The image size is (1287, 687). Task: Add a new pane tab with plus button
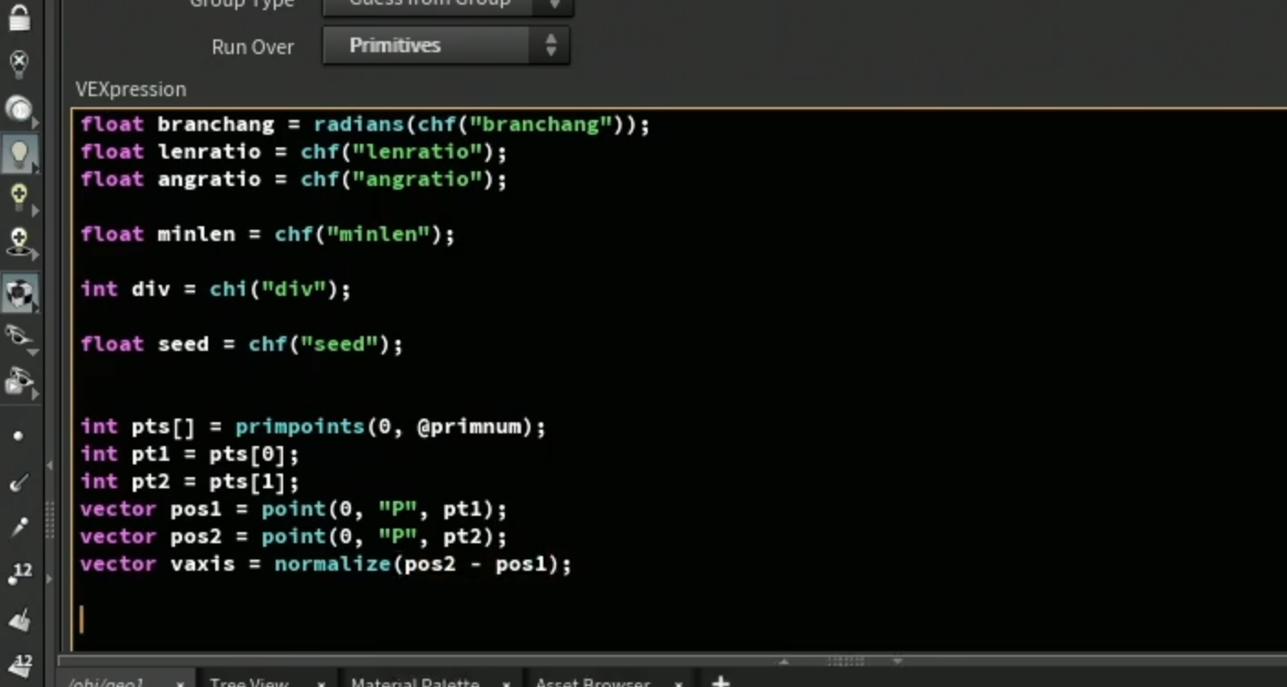tap(721, 682)
